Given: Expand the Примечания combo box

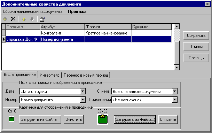Looking at the screenshot, I should [x=174, y=100].
